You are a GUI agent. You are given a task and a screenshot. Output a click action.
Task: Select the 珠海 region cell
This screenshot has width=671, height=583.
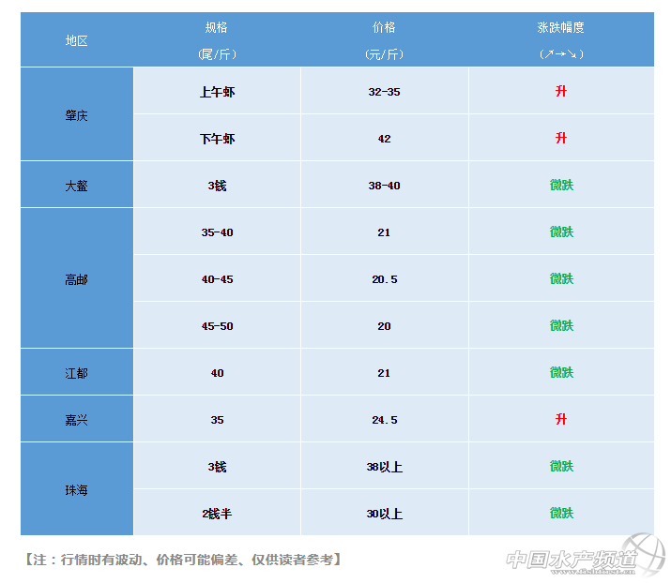[x=77, y=490]
